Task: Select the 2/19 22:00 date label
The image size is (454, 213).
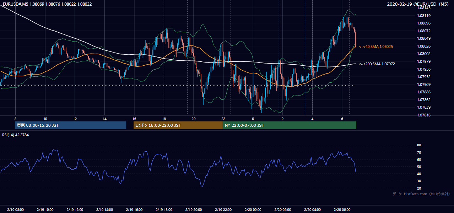Action: (223, 210)
